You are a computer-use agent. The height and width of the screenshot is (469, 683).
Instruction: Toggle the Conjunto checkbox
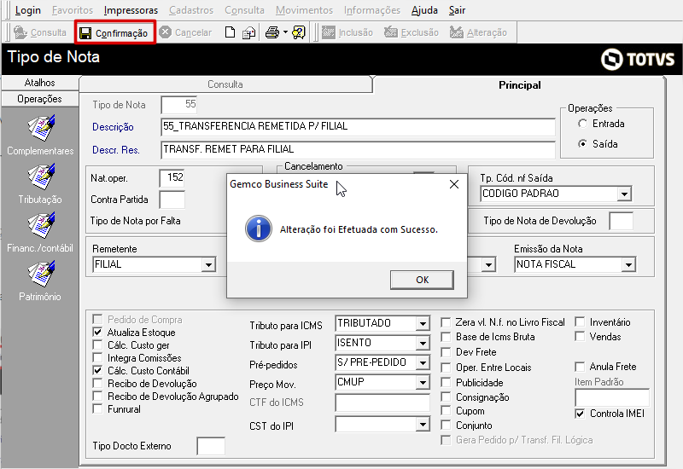coord(446,425)
